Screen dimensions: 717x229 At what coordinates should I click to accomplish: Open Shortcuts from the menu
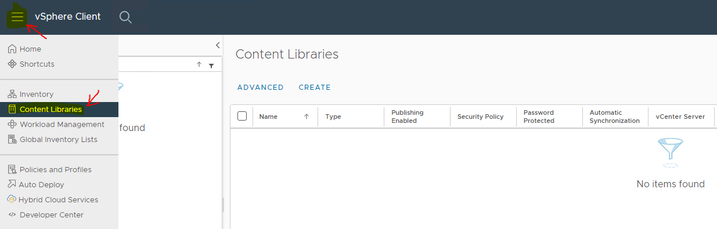(37, 64)
